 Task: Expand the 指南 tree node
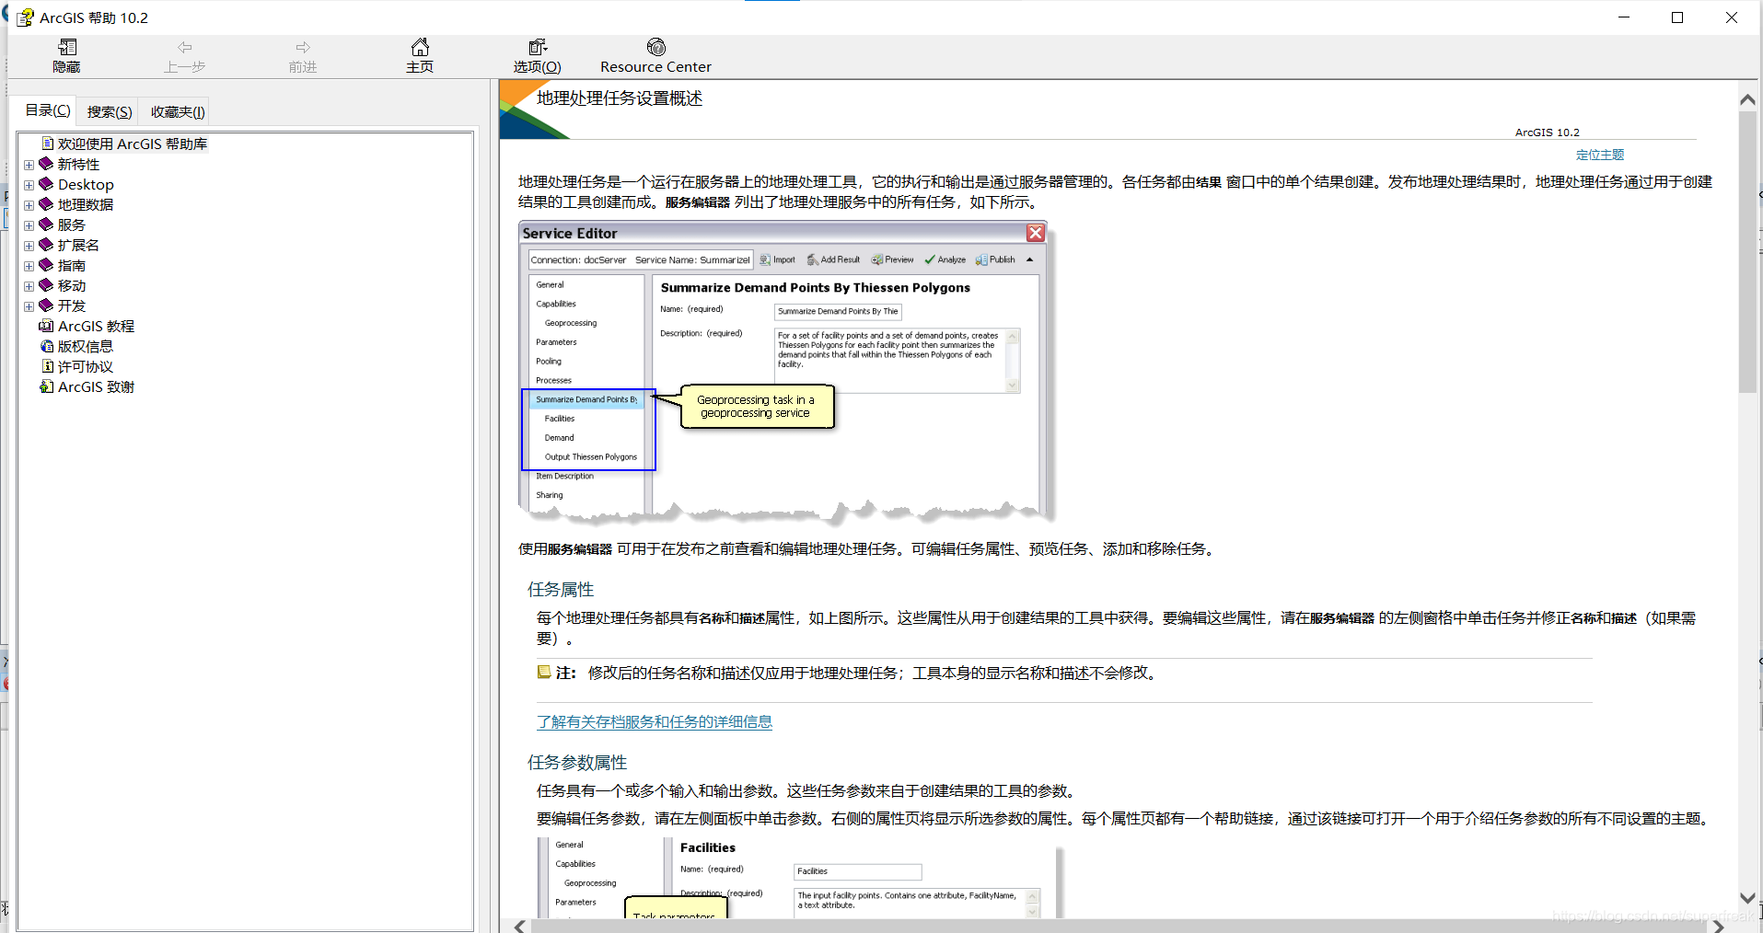29,266
